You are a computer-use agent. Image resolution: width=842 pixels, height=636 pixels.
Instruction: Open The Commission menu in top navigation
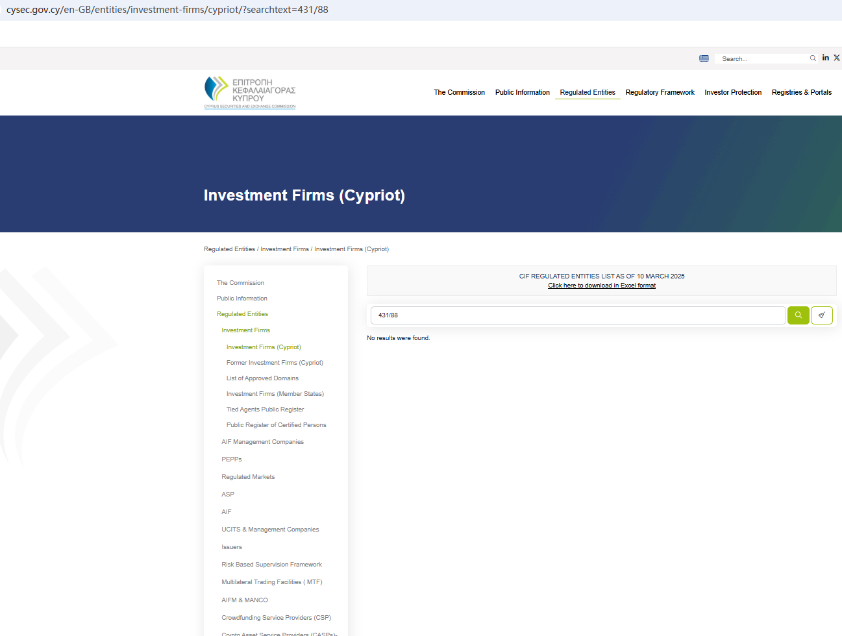click(x=459, y=92)
